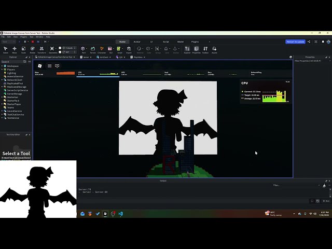Open Roblox Studio taskbar icon
Viewport: 332px width, 249px height.
pyautogui.click(x=105, y=214)
